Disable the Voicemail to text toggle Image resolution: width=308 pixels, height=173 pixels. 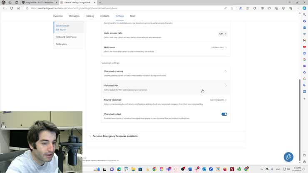[x=224, y=114]
